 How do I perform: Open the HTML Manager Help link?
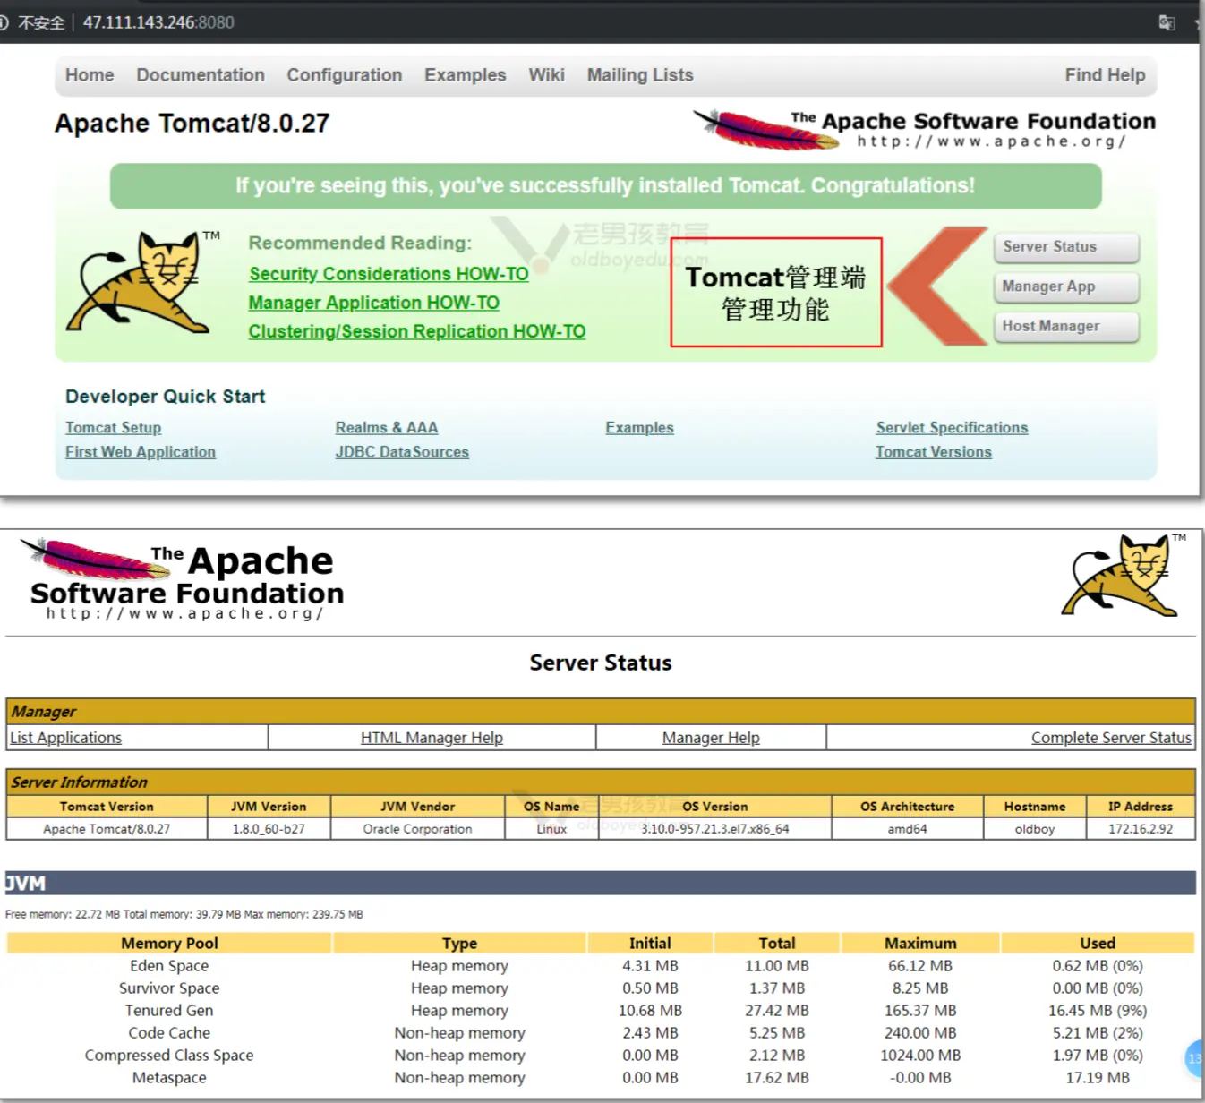(x=432, y=738)
